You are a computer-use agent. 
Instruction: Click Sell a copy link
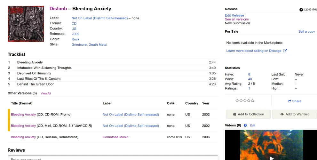coord(306,31)
